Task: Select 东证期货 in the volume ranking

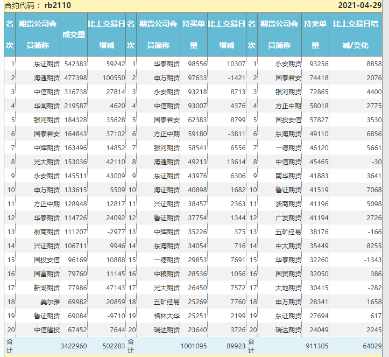Action: tap(47, 64)
